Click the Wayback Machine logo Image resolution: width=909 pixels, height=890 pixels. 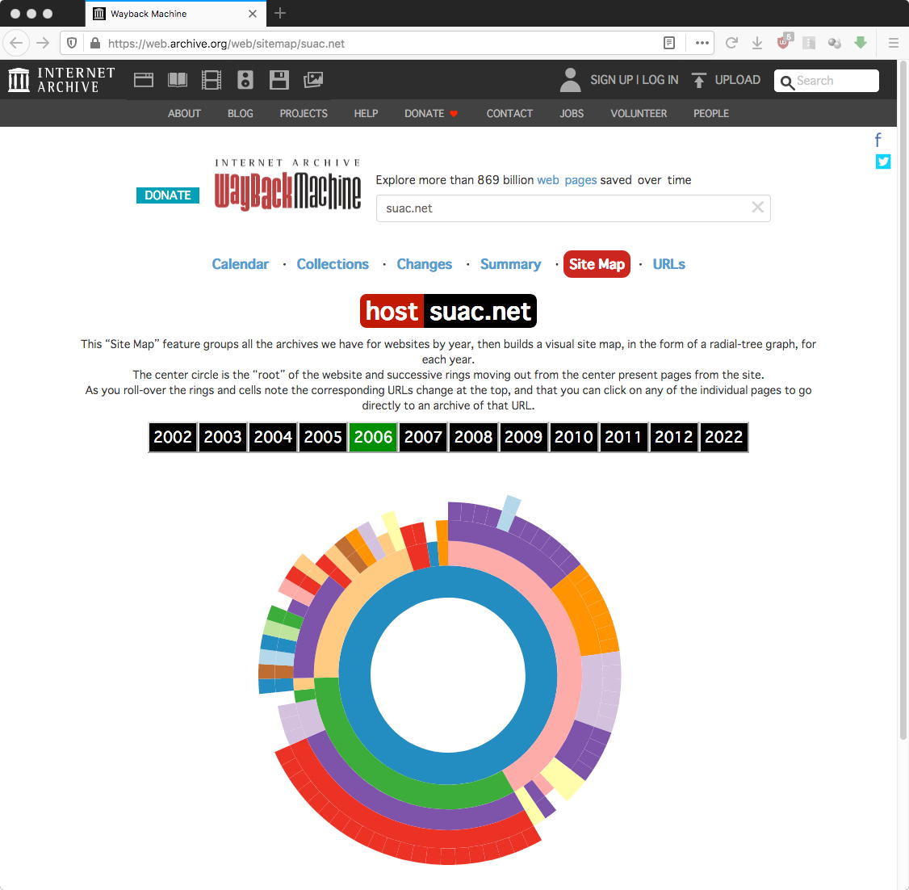pyautogui.click(x=287, y=184)
